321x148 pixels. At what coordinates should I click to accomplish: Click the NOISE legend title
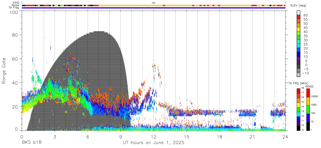[309, 86]
